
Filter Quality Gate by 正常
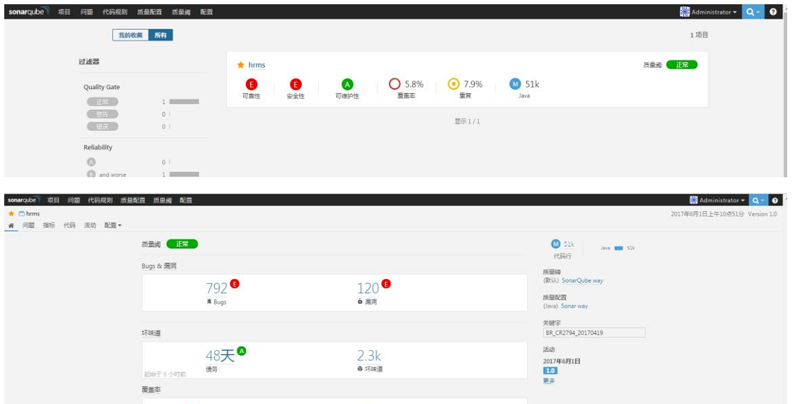click(x=102, y=102)
